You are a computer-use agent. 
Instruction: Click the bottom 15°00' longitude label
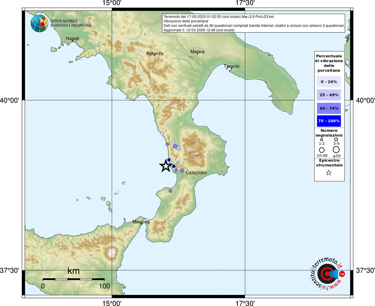112,303
